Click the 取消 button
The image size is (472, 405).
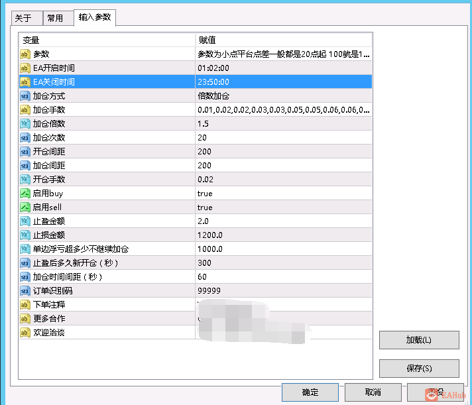click(x=373, y=392)
